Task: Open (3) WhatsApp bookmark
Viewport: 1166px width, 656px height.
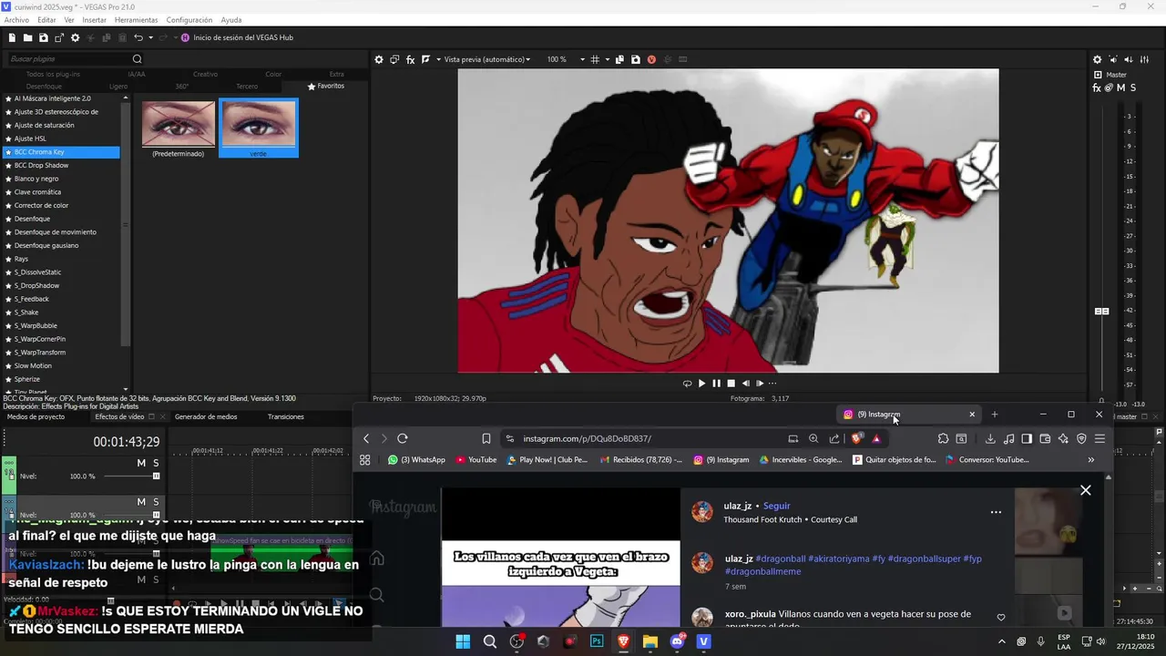Action: (x=416, y=460)
